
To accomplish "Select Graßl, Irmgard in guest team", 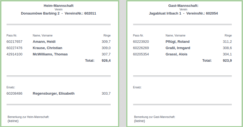I will 178,48.
